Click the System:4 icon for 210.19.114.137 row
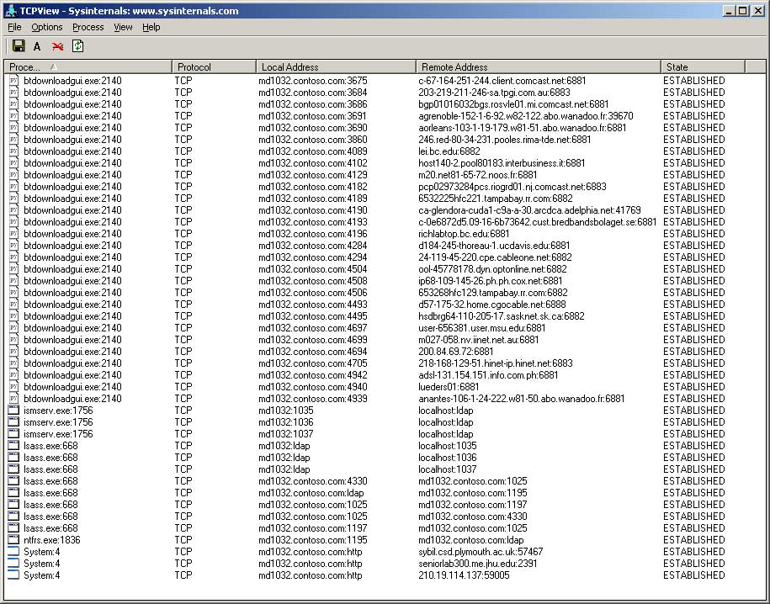 (x=13, y=575)
